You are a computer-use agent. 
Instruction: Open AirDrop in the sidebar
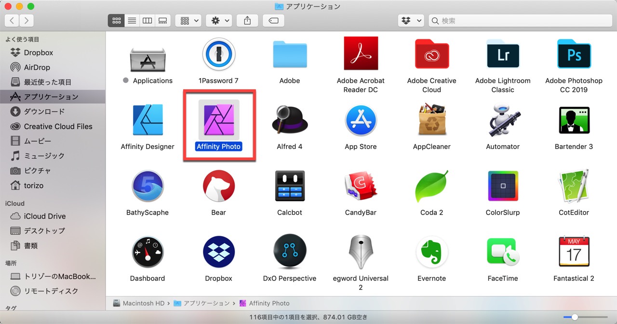click(53, 67)
